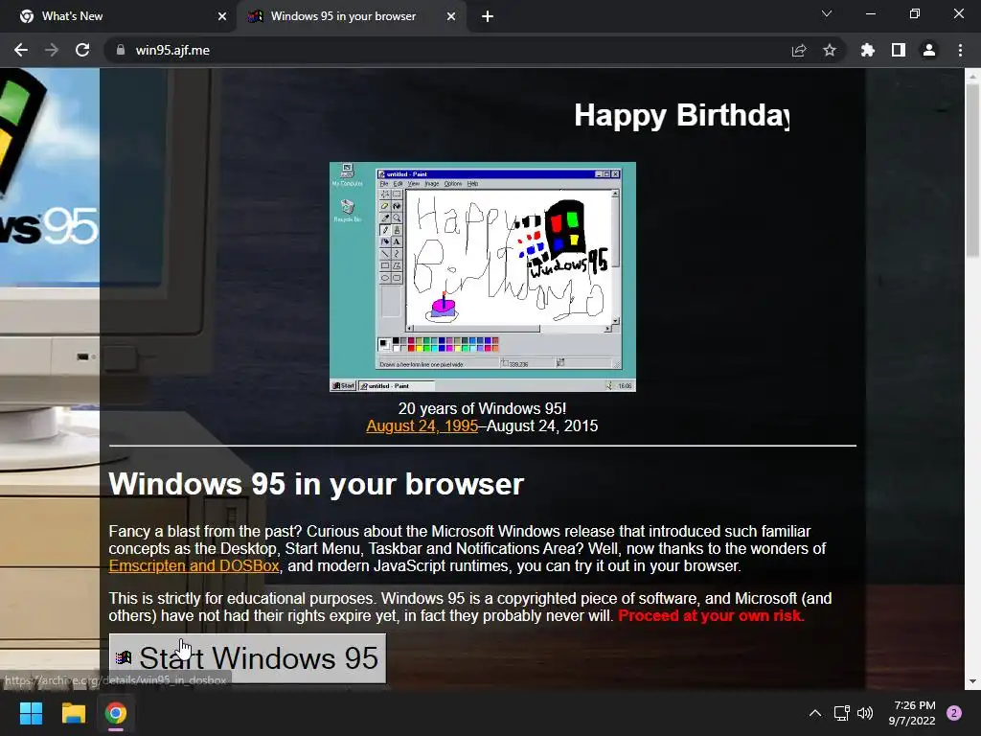Screen dimensions: 981x736
Task: Open File Explorer from the taskbar
Action: [73, 713]
